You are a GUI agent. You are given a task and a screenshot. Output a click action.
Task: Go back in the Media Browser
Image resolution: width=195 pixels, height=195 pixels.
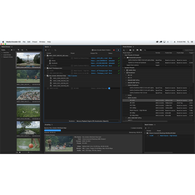[12, 50]
